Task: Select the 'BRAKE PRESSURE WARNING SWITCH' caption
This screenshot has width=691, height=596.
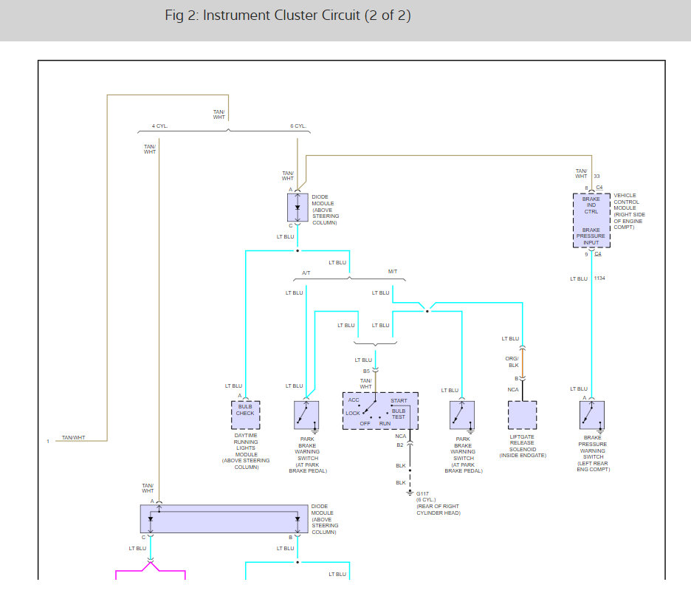Action: click(x=593, y=453)
